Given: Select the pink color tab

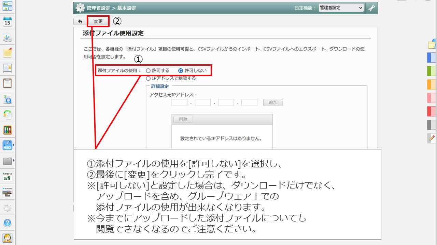Looking at the screenshot, I should click(432, 98).
